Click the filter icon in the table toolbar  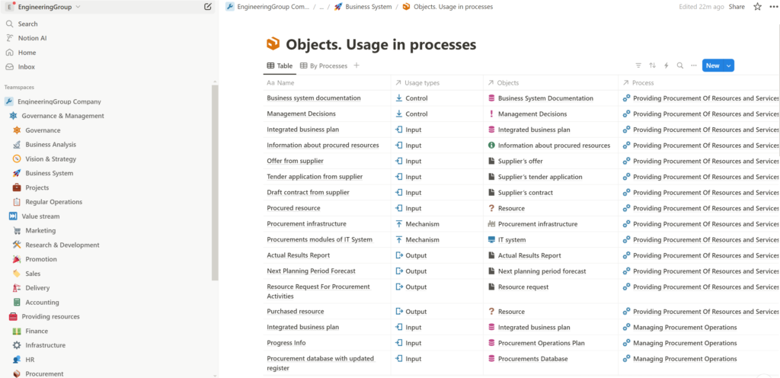pyautogui.click(x=638, y=66)
